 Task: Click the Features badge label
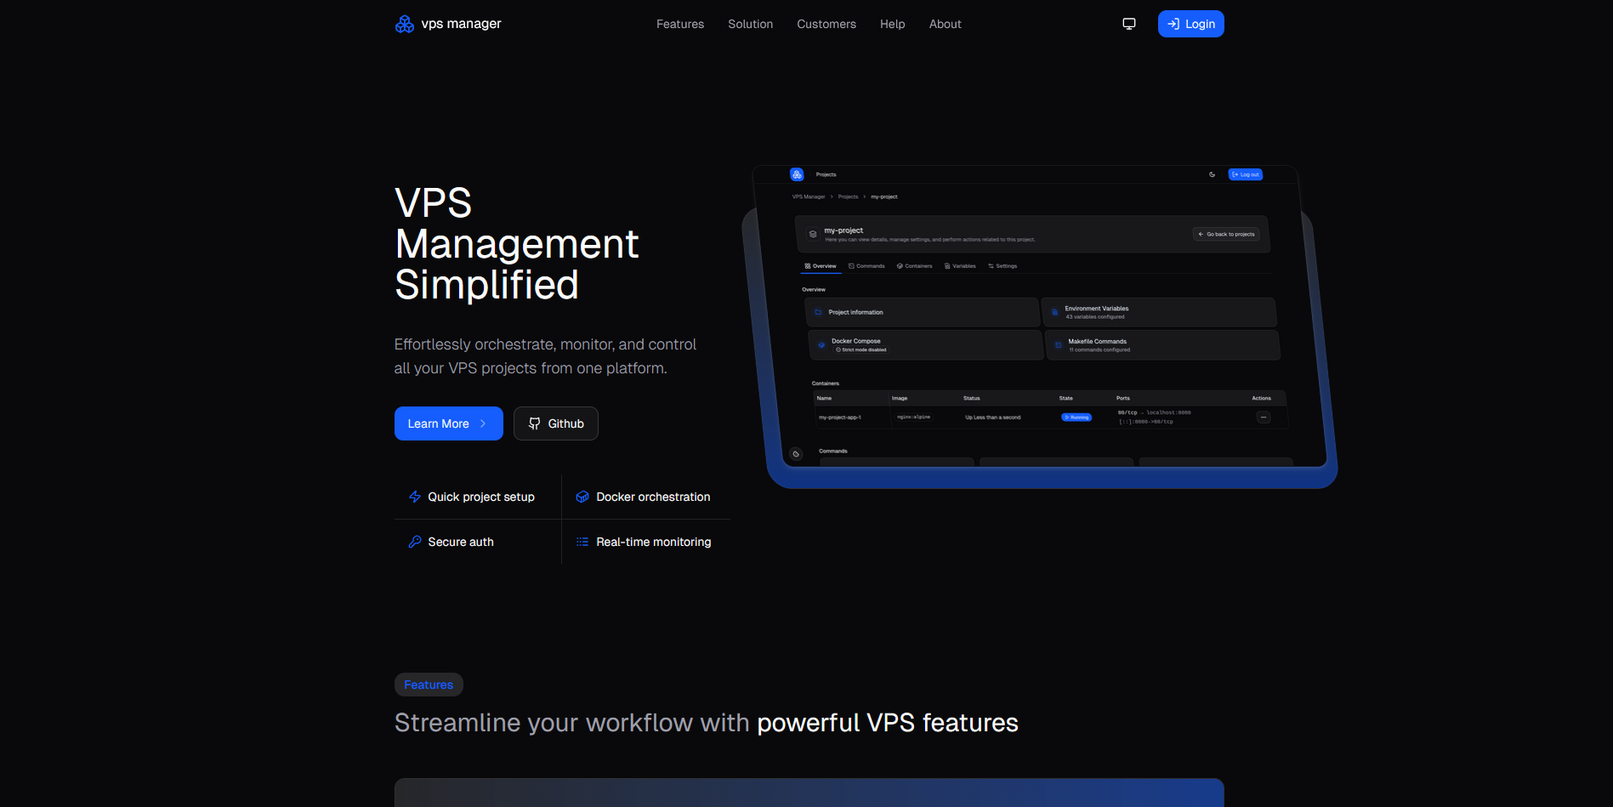click(429, 685)
